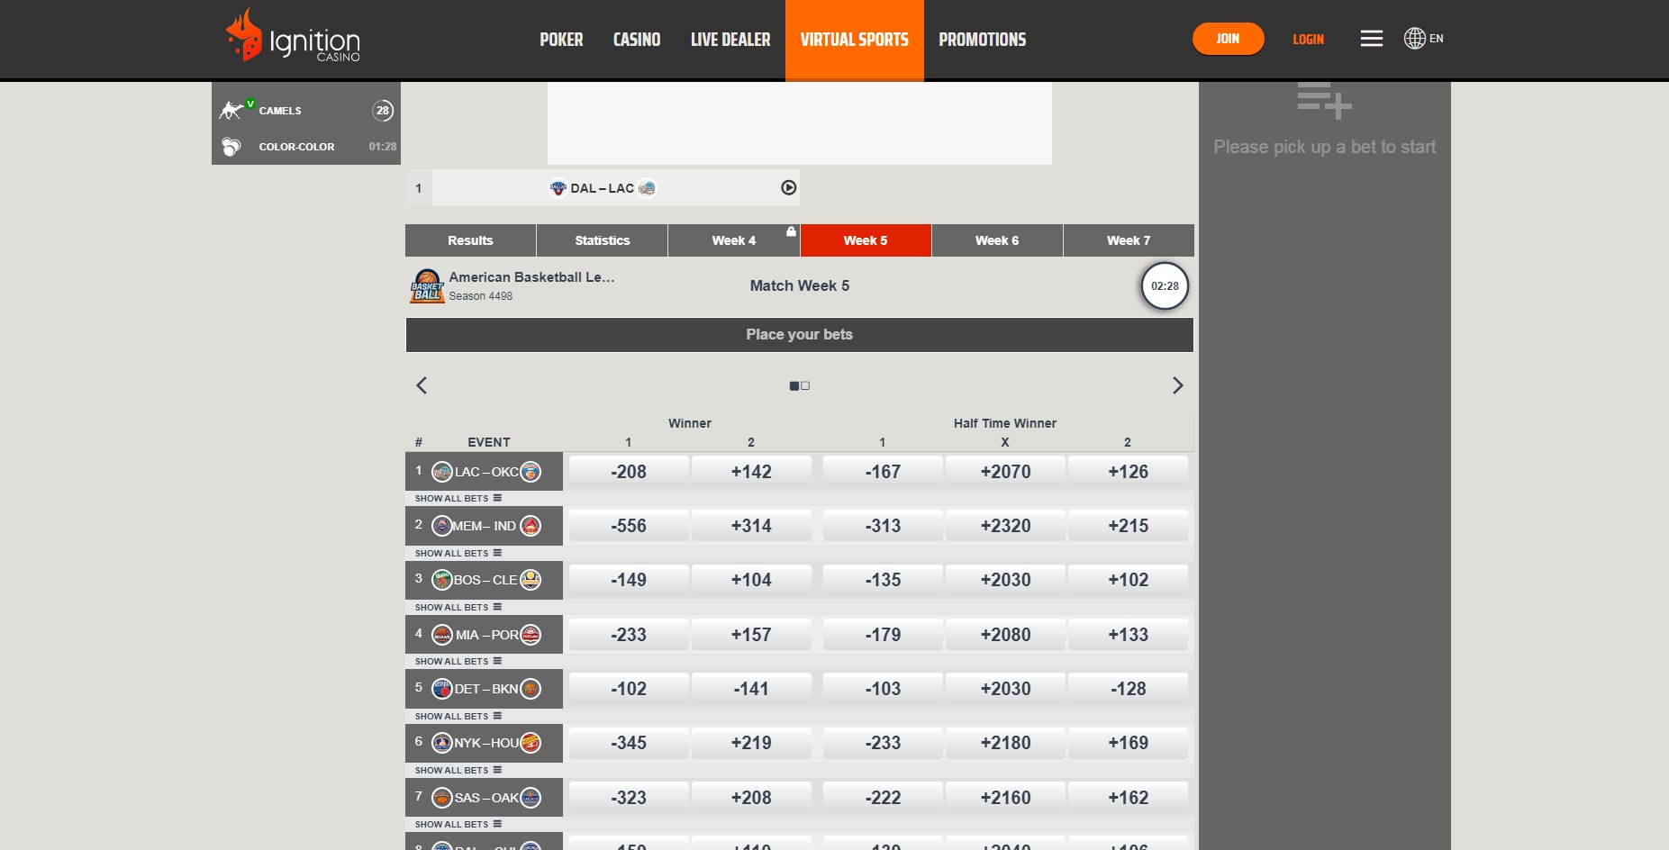
Task: Open the hamburger menu icon
Action: point(1371,39)
